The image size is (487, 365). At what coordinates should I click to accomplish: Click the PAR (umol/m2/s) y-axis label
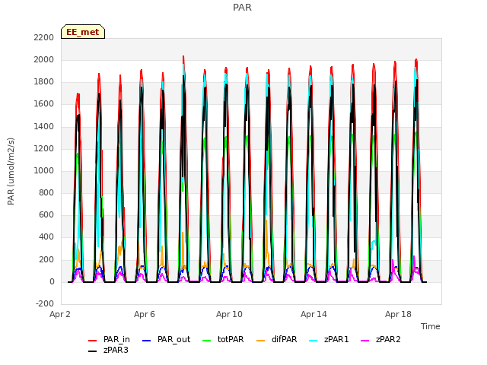[x=11, y=171]
